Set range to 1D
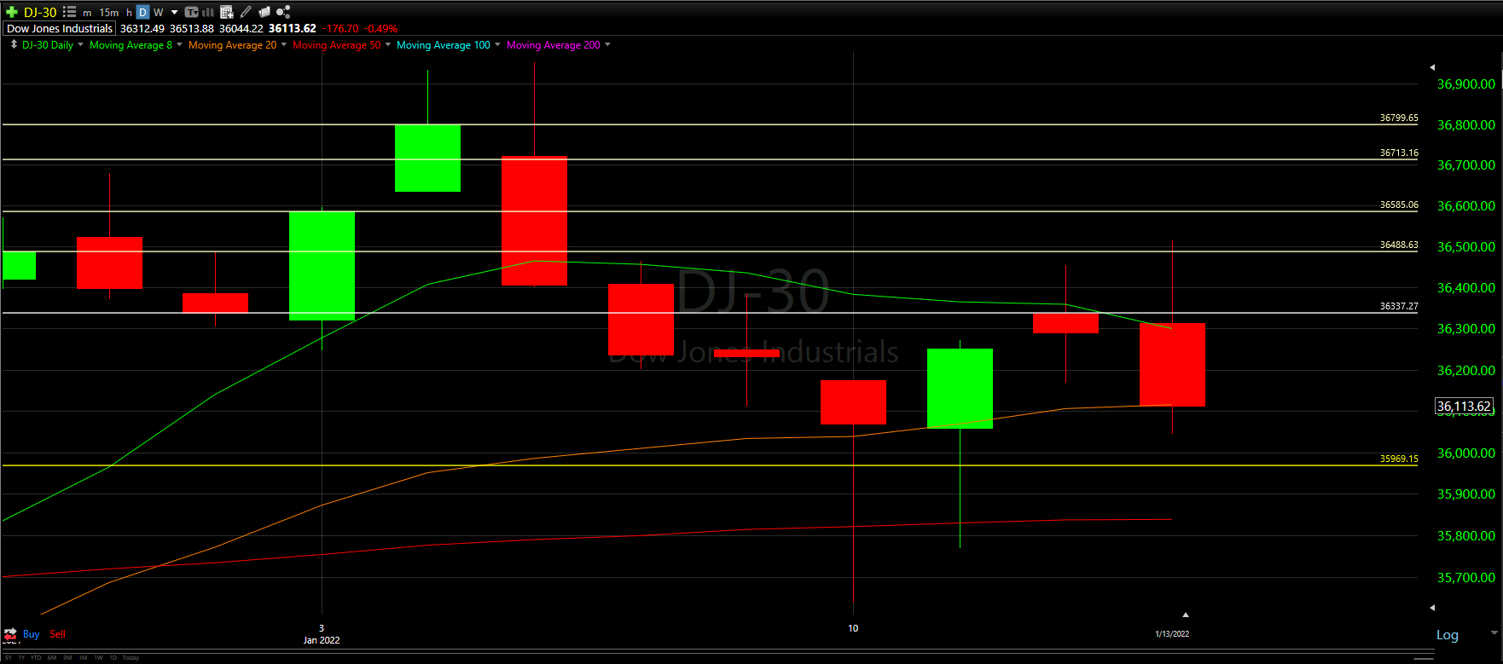This screenshot has height=664, width=1503. click(x=113, y=658)
